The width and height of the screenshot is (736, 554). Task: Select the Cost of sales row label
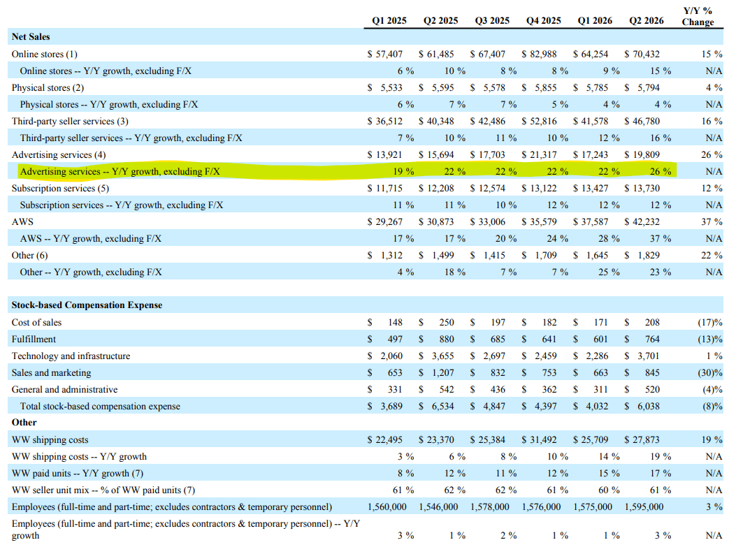36,322
